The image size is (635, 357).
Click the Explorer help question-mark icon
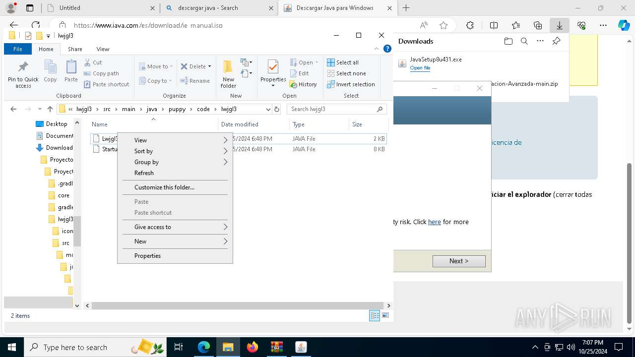pyautogui.click(x=388, y=49)
